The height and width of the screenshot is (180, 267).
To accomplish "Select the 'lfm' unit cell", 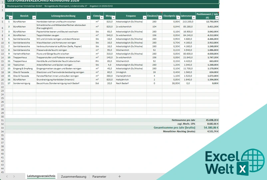I will coord(97,61).
